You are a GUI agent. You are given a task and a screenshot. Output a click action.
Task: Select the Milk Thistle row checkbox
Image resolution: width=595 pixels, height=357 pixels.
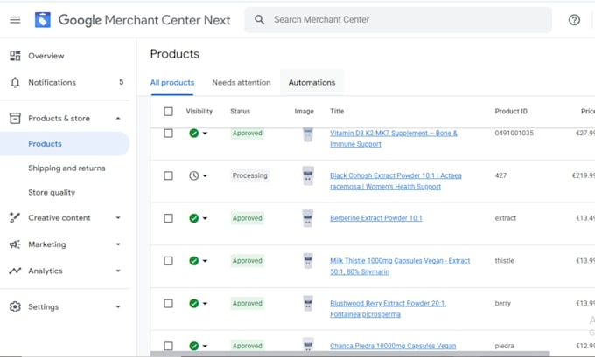coord(169,261)
